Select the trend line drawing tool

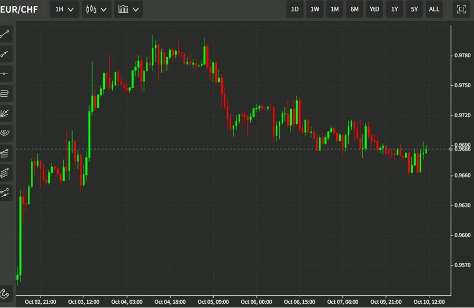[5, 34]
